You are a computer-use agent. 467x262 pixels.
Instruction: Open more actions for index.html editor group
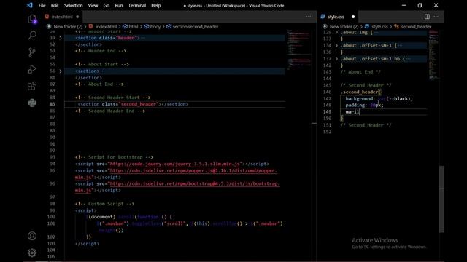(x=308, y=17)
